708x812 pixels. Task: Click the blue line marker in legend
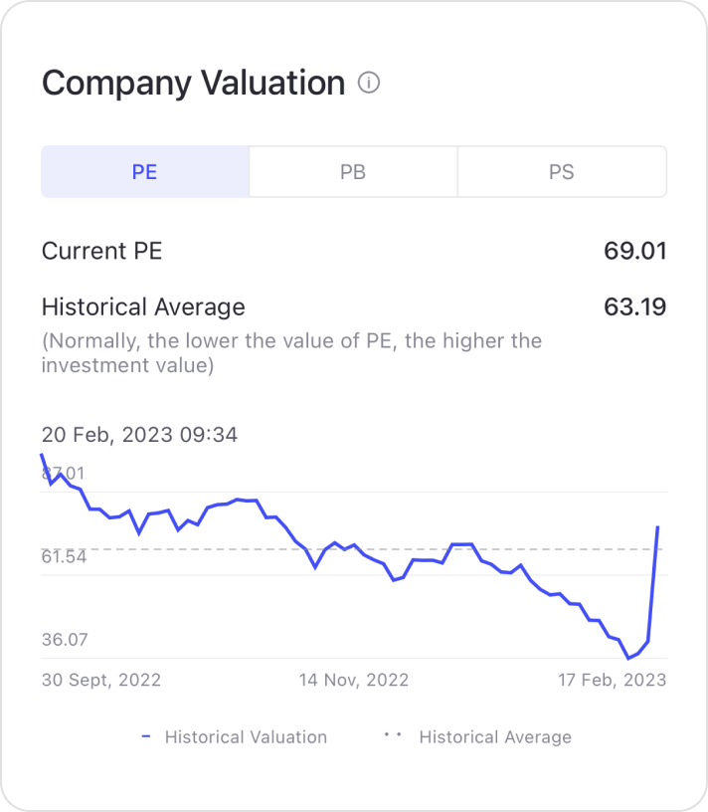[x=146, y=736]
